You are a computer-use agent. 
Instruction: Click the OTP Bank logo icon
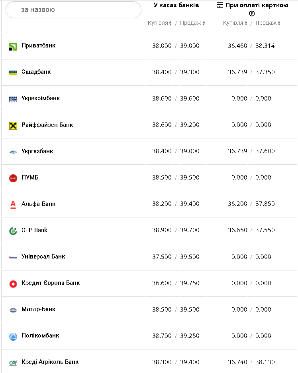[x=13, y=231]
